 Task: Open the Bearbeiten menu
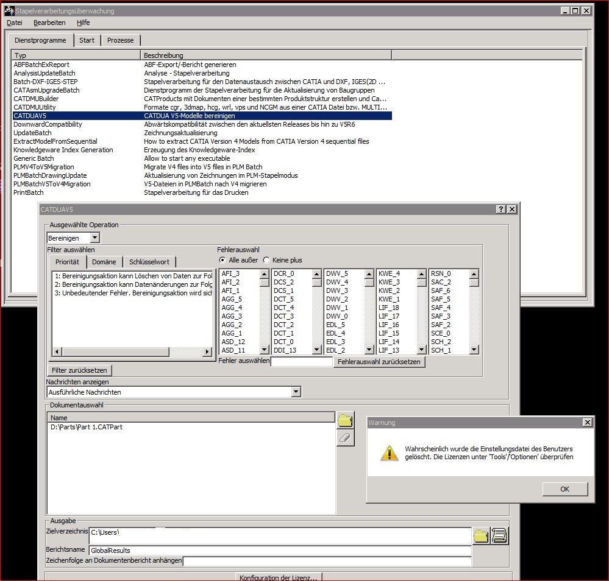[x=49, y=23]
